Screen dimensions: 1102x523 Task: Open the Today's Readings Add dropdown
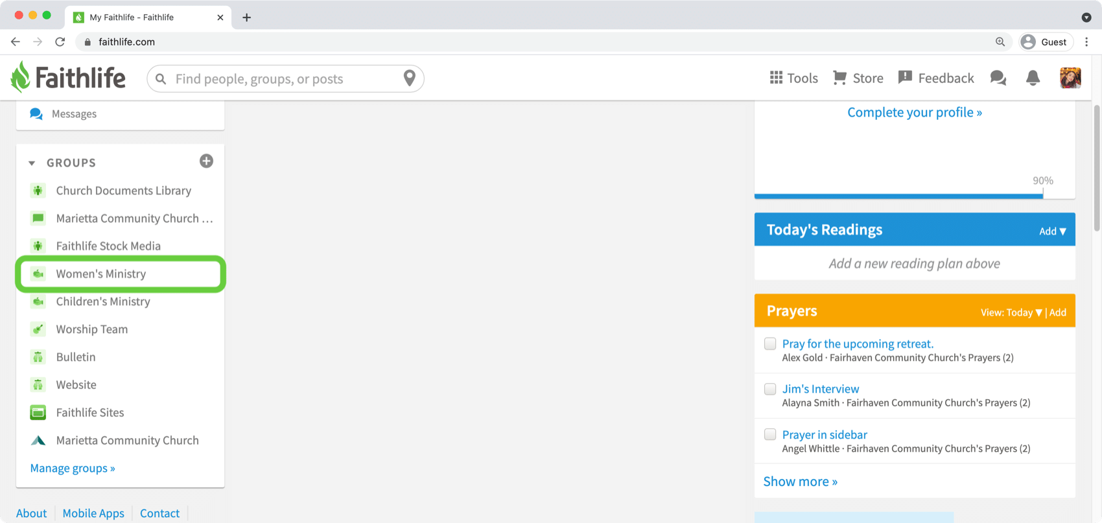tap(1053, 231)
